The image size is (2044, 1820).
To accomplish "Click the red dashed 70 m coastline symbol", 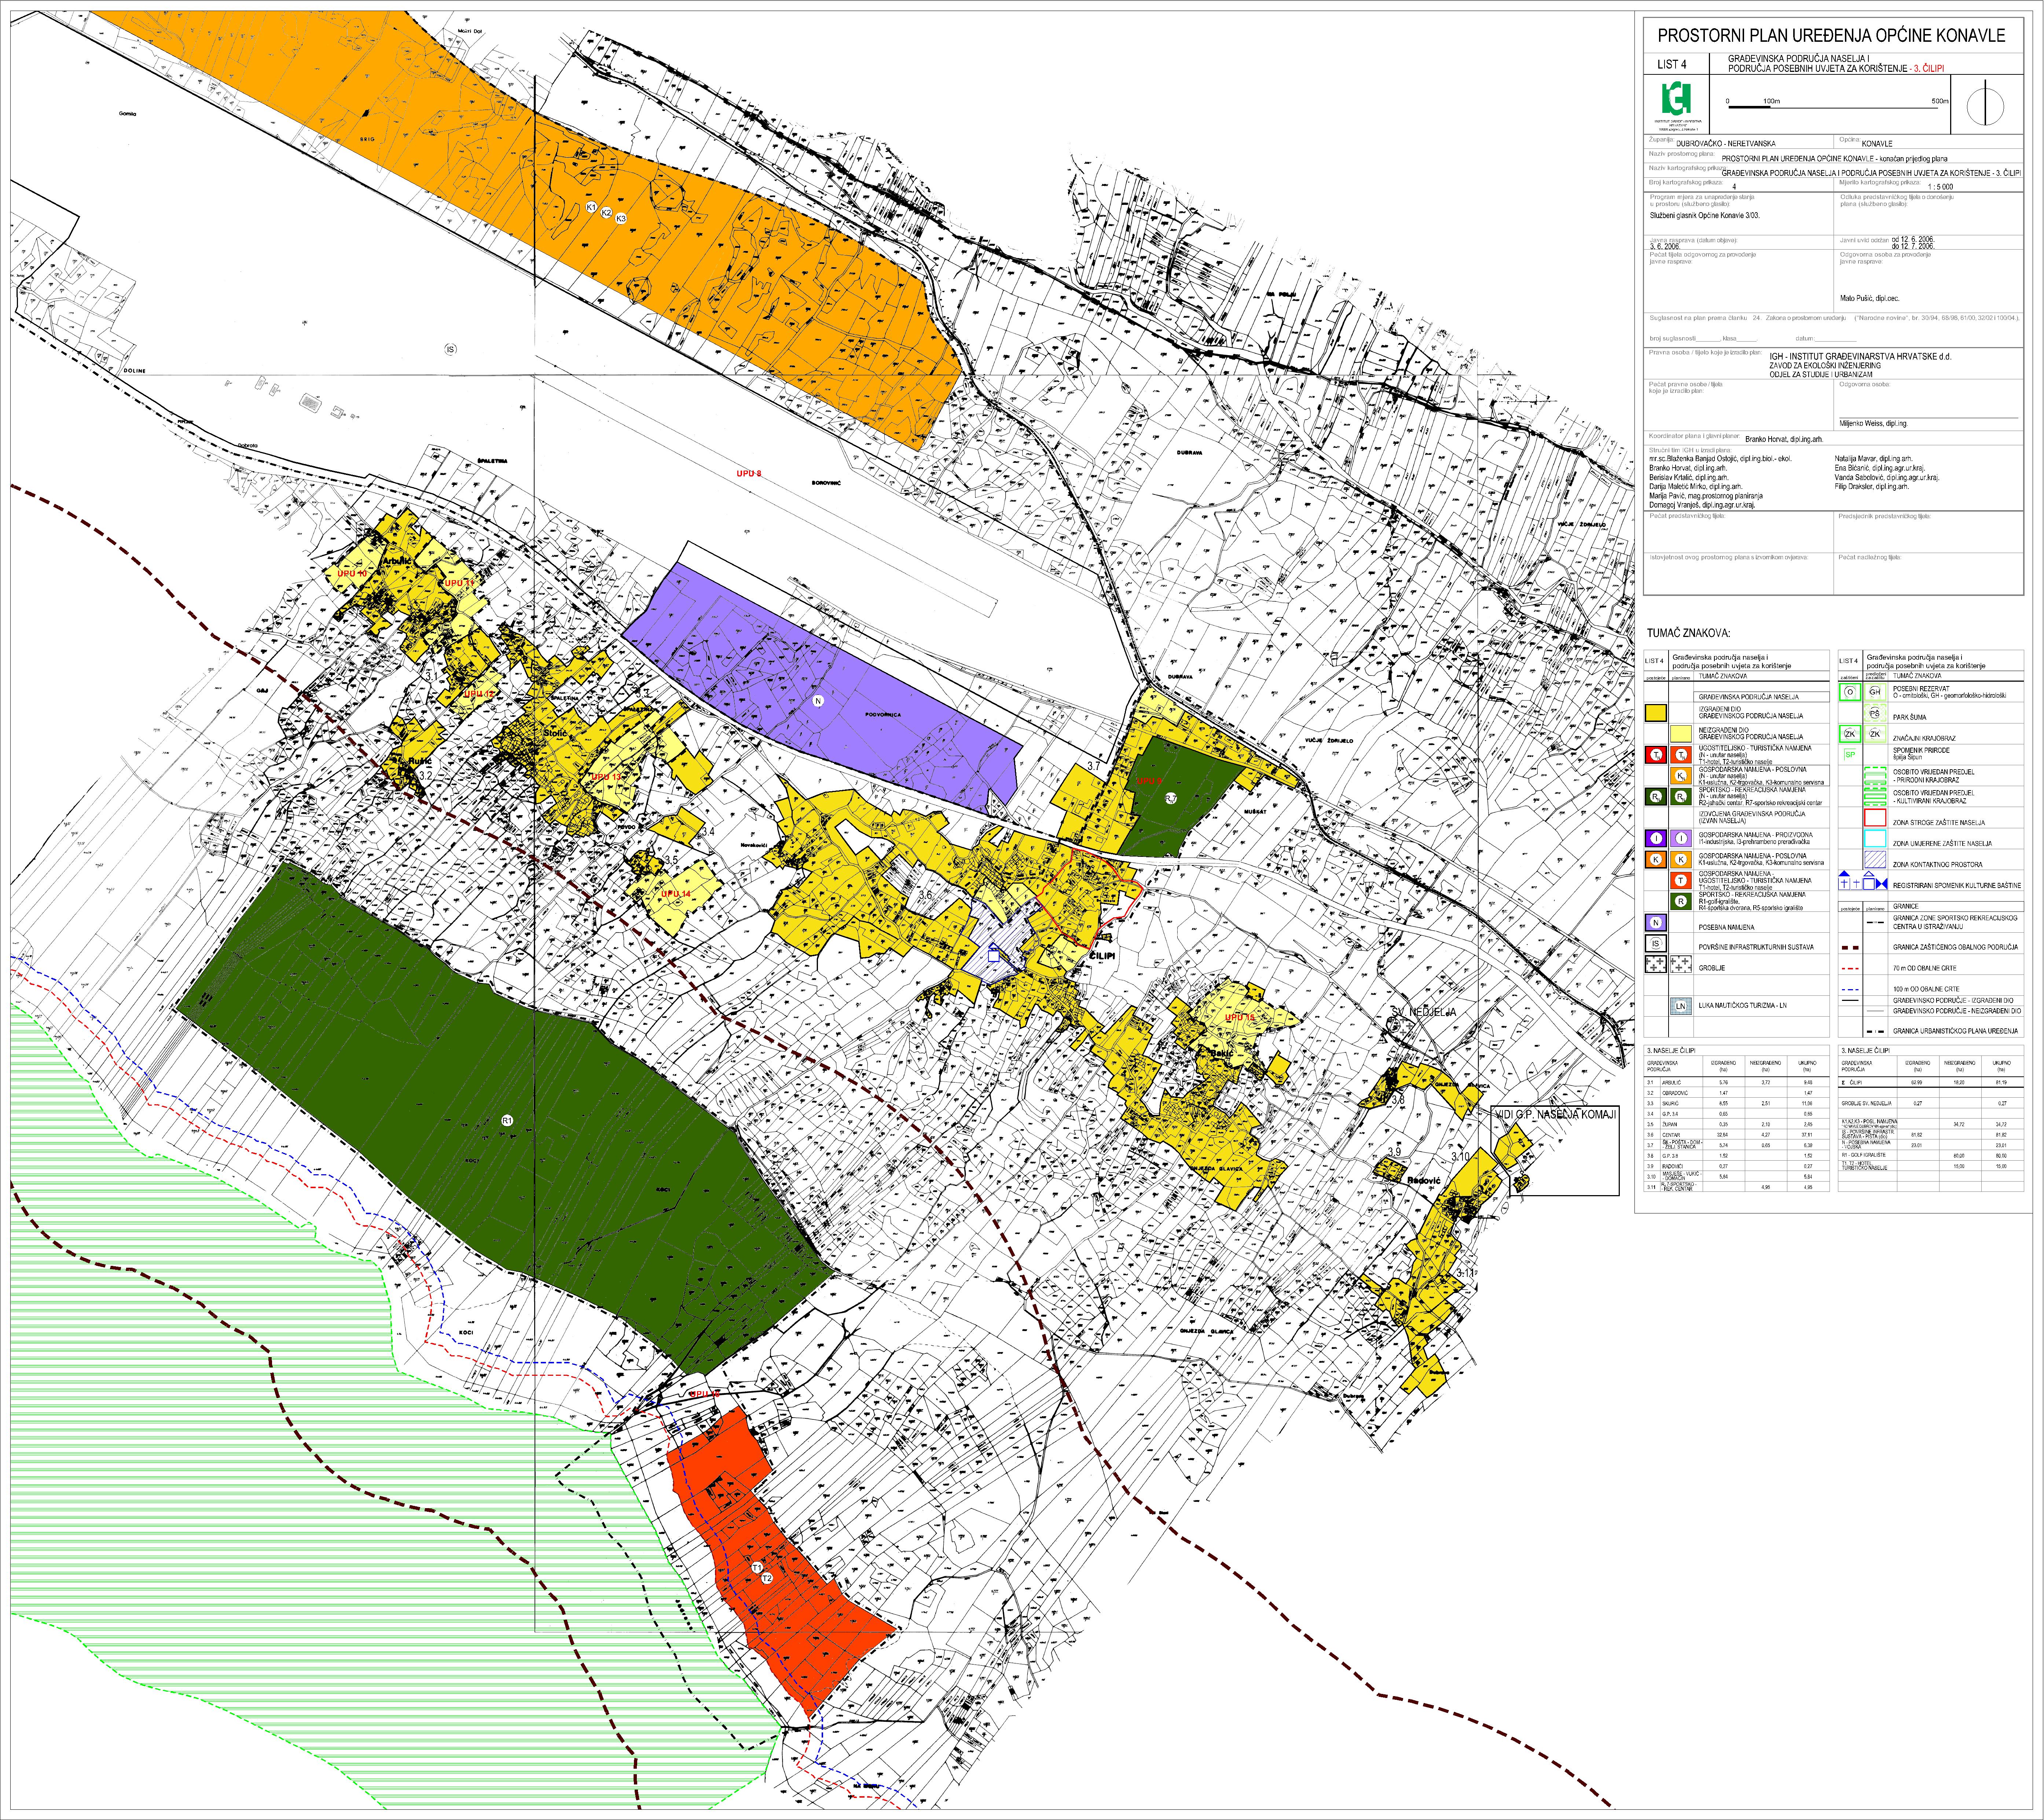I will click(1850, 969).
